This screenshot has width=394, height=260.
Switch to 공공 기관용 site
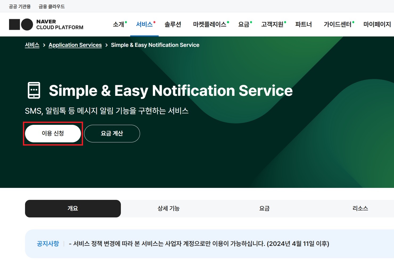point(20,6)
